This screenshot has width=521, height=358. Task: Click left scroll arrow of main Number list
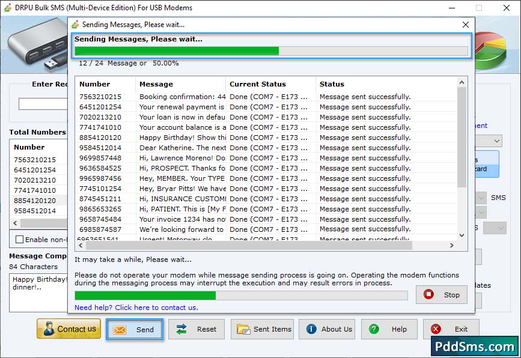pos(15,223)
